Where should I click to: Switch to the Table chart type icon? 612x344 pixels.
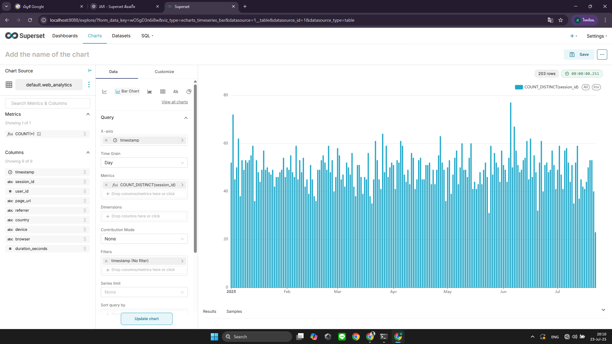(x=163, y=91)
